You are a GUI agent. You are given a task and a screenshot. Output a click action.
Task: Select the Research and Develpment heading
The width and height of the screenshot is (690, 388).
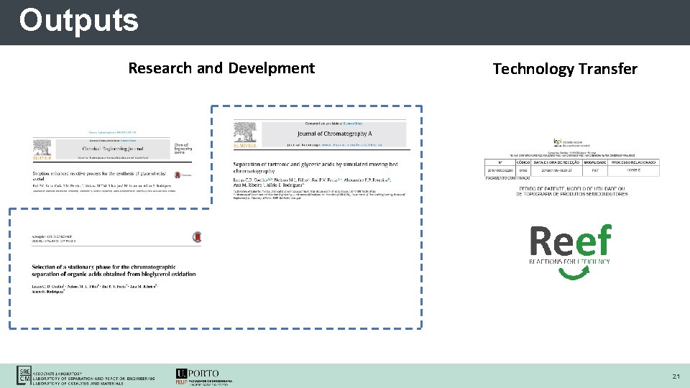pos(221,68)
